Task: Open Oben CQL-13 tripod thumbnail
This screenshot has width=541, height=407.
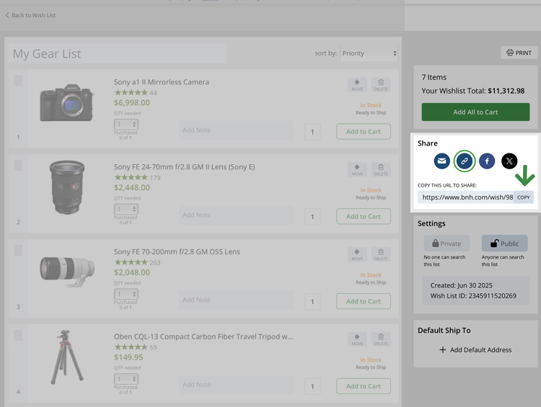Action: click(67, 357)
